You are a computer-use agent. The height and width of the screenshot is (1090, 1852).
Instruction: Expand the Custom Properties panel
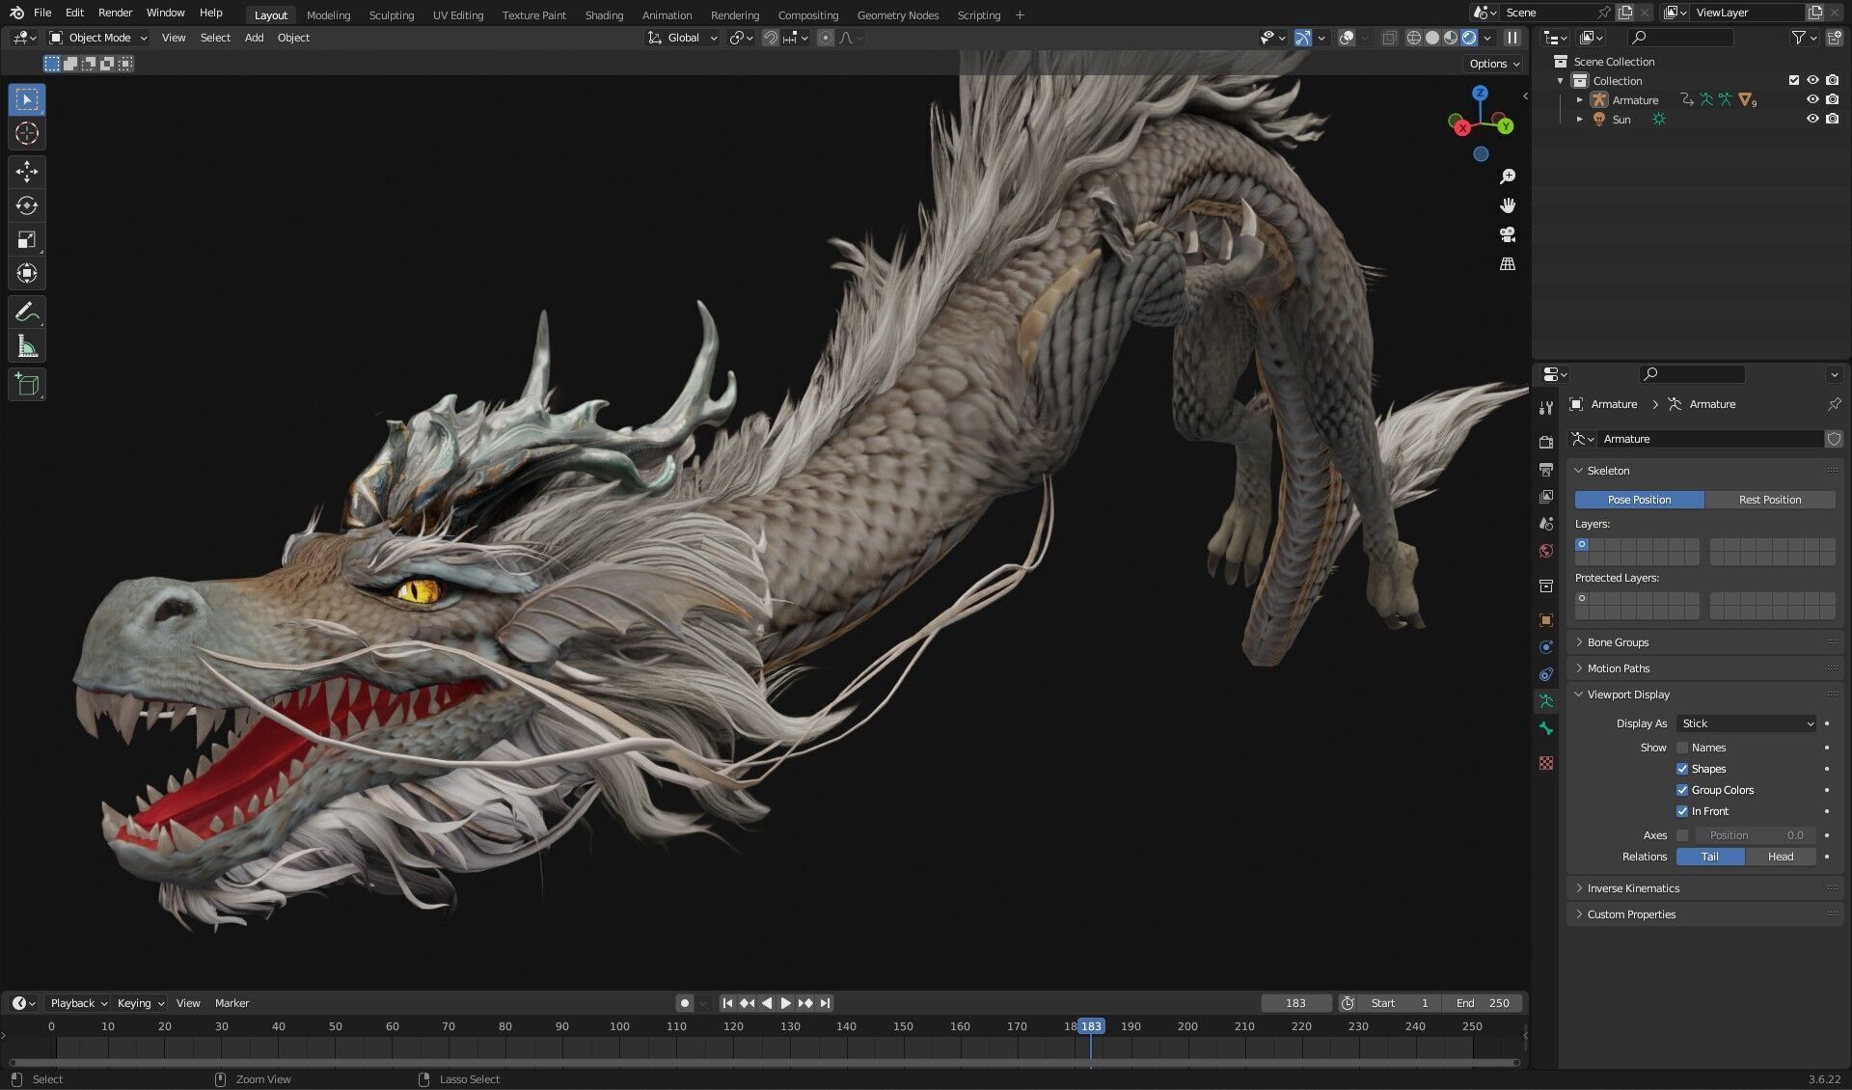click(1705, 914)
